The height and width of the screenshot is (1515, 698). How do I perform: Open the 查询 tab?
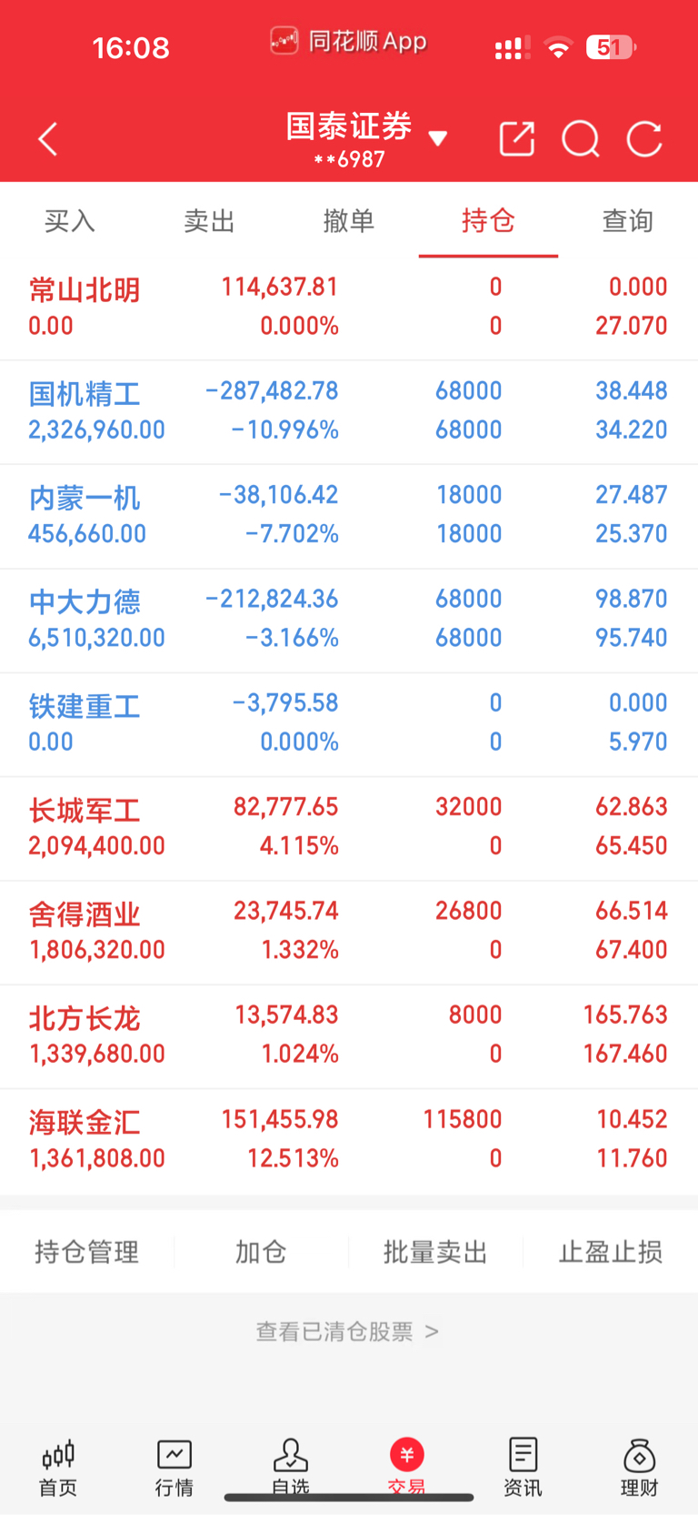[x=628, y=221]
